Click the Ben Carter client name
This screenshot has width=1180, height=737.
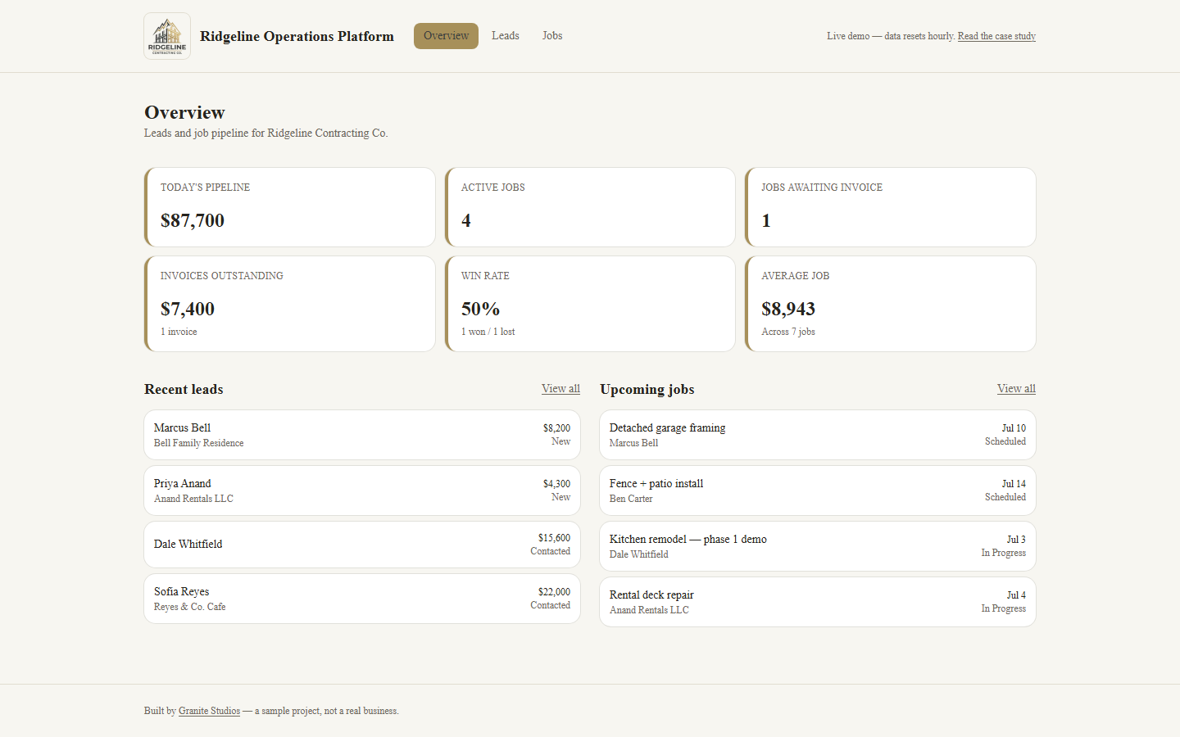[x=631, y=499]
